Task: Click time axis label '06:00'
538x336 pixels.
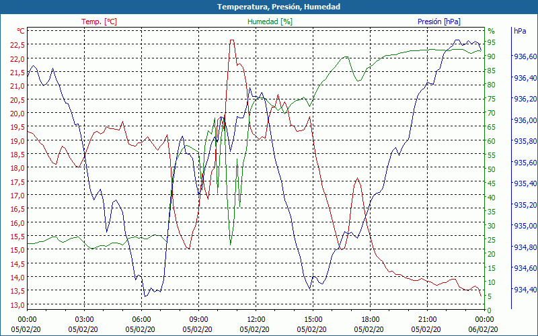Action: click(x=141, y=320)
